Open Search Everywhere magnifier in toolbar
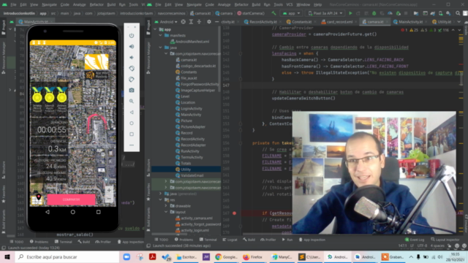Screen dimensions: 468x263 [458, 13]
